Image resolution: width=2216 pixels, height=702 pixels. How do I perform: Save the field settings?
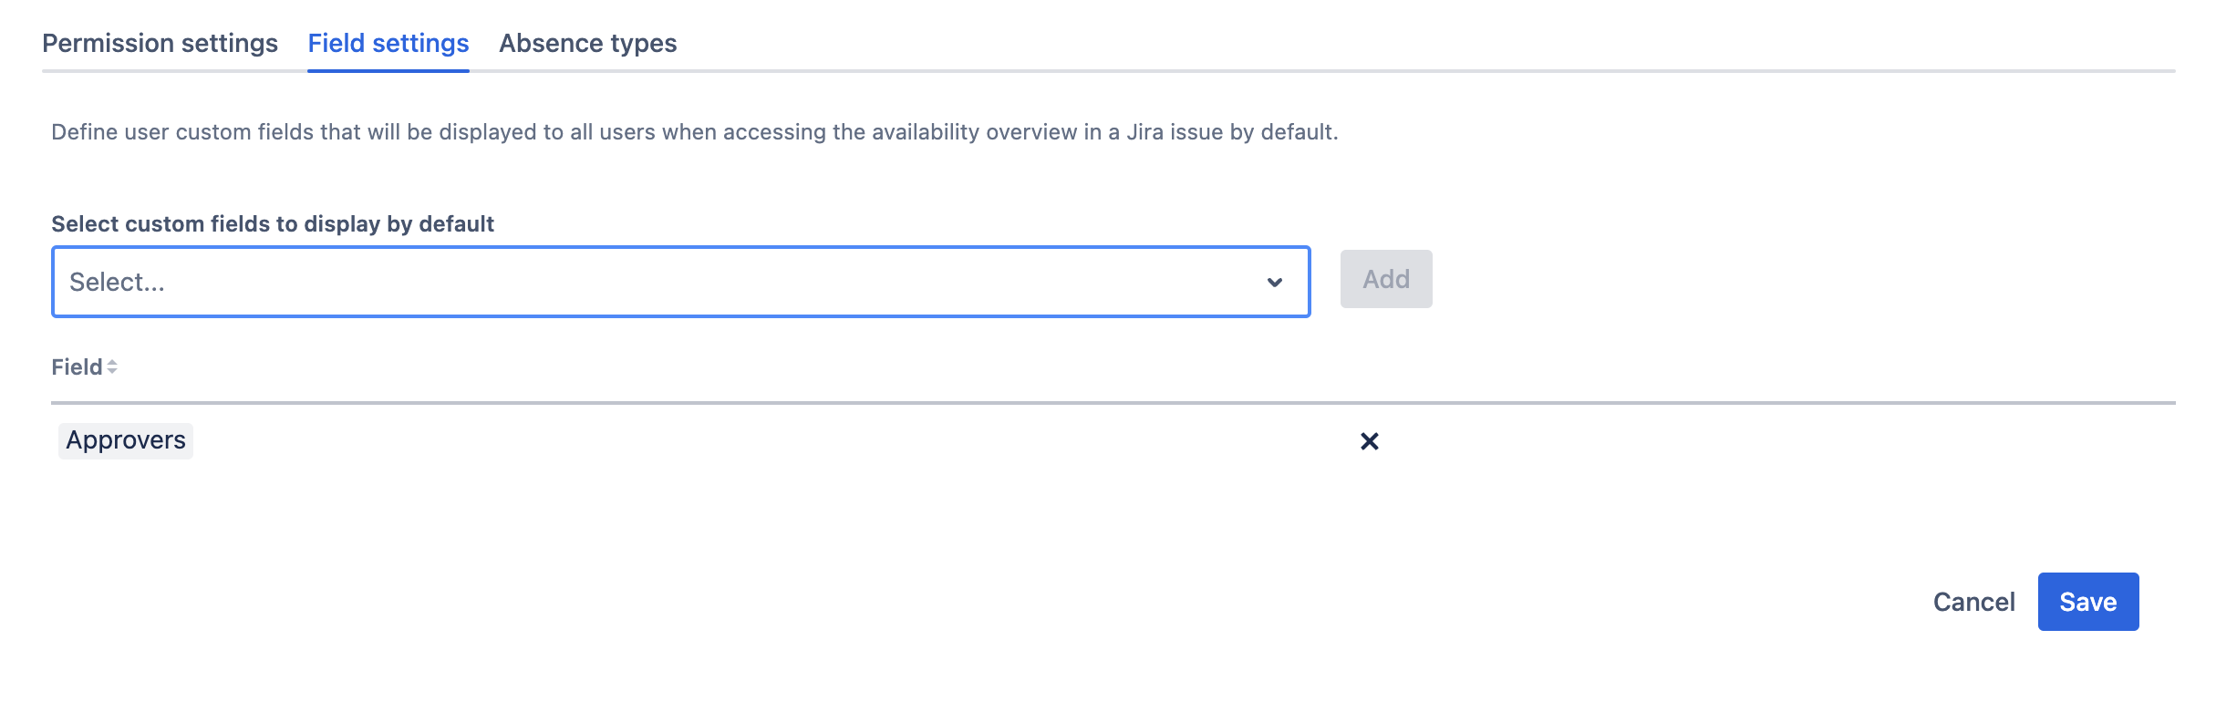tap(2087, 602)
